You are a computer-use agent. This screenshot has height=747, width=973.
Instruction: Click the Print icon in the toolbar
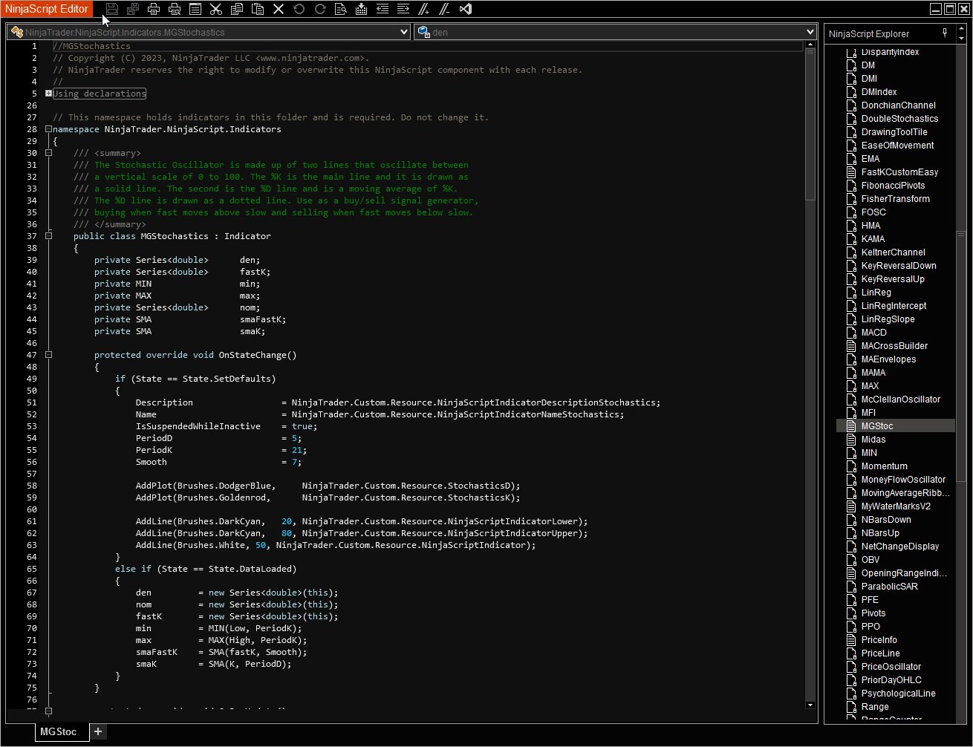154,9
